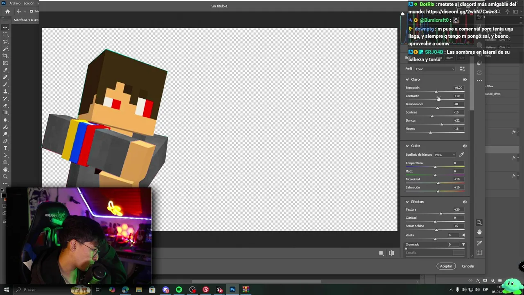This screenshot has width=524, height=295.
Task: Select the Eraser tool
Action: click(5, 106)
